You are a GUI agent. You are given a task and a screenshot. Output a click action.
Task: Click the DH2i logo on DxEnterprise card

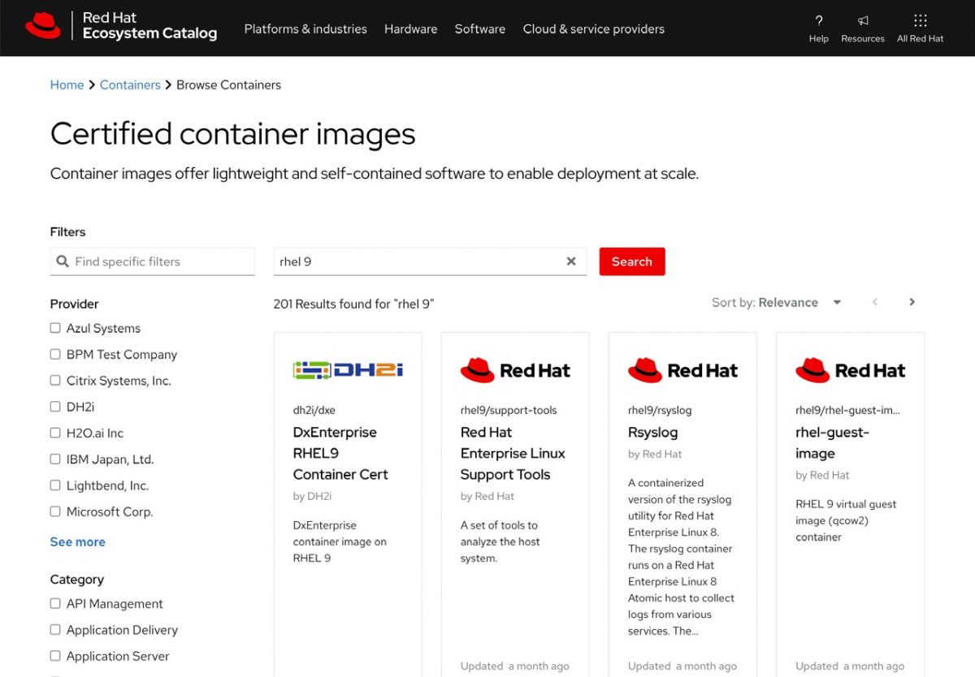pos(348,370)
